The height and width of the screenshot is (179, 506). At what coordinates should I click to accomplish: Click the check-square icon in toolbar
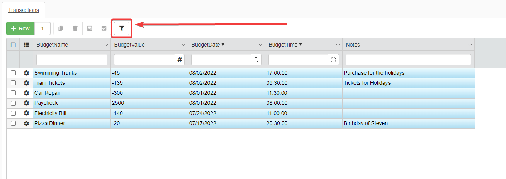(x=104, y=28)
